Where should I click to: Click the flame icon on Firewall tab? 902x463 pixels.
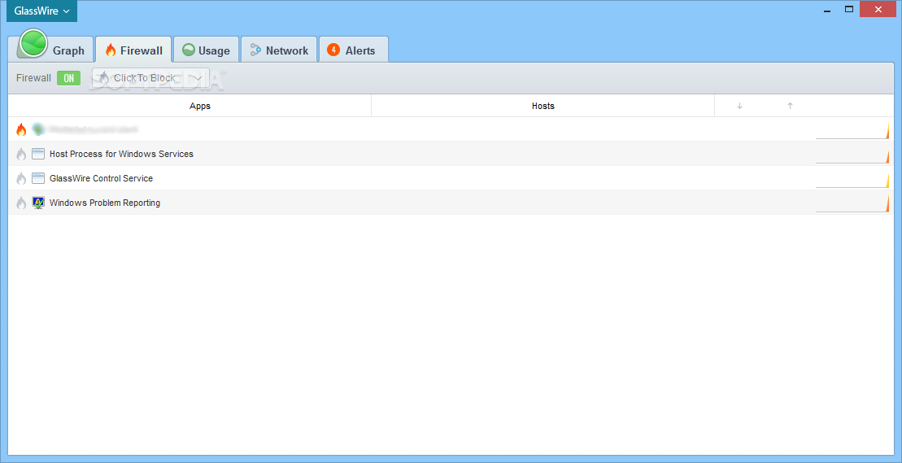[x=111, y=50]
